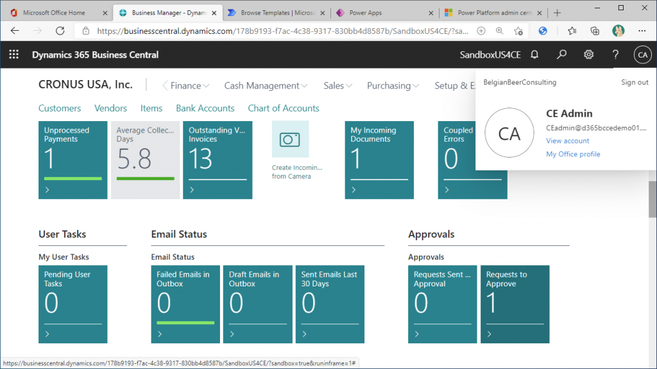The image size is (657, 369).
Task: Open the Unprocessed Payments tile
Action: [x=73, y=160]
